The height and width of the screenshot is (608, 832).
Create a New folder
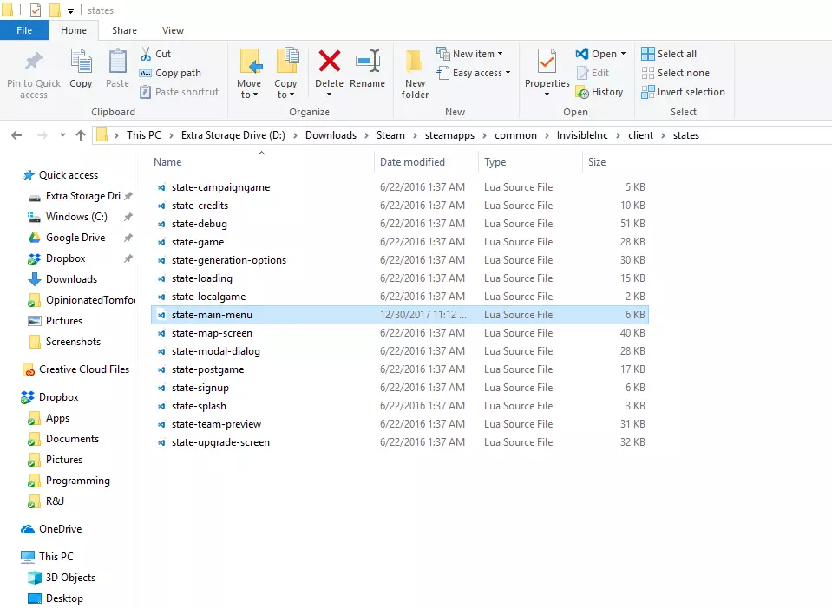point(415,75)
